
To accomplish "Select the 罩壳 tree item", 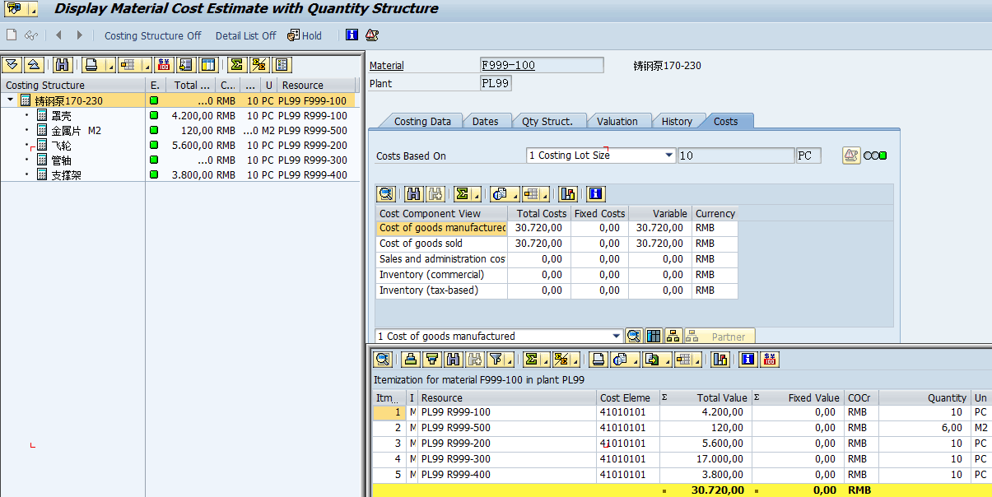I will pyautogui.click(x=62, y=115).
